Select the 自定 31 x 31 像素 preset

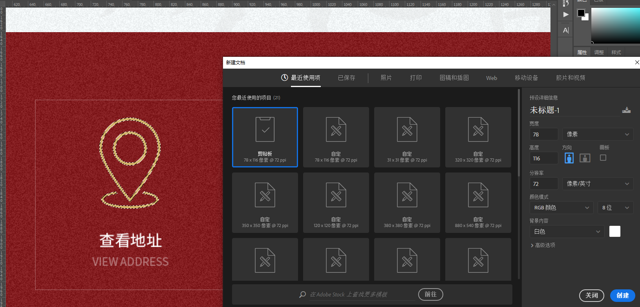point(407,137)
